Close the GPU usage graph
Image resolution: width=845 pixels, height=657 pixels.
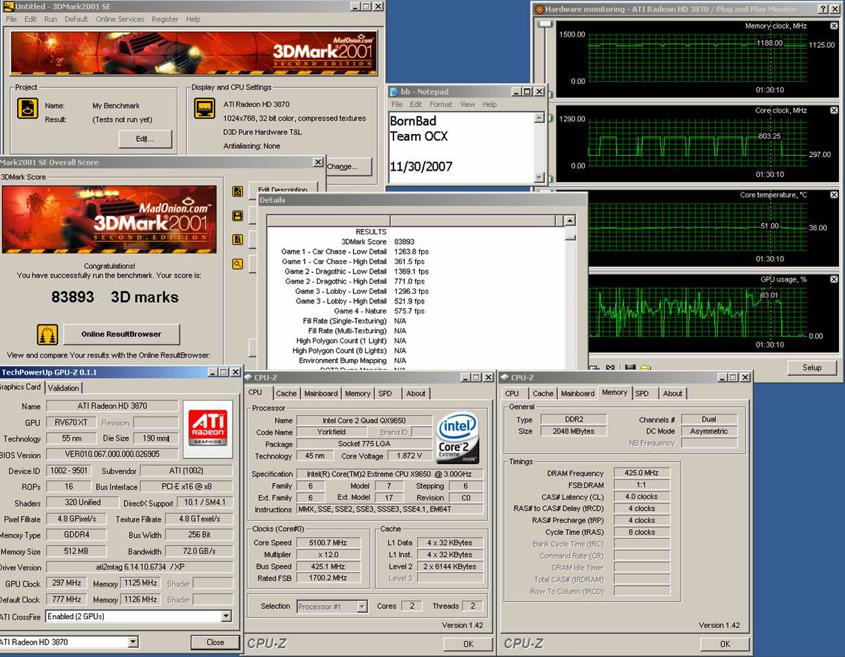point(834,279)
